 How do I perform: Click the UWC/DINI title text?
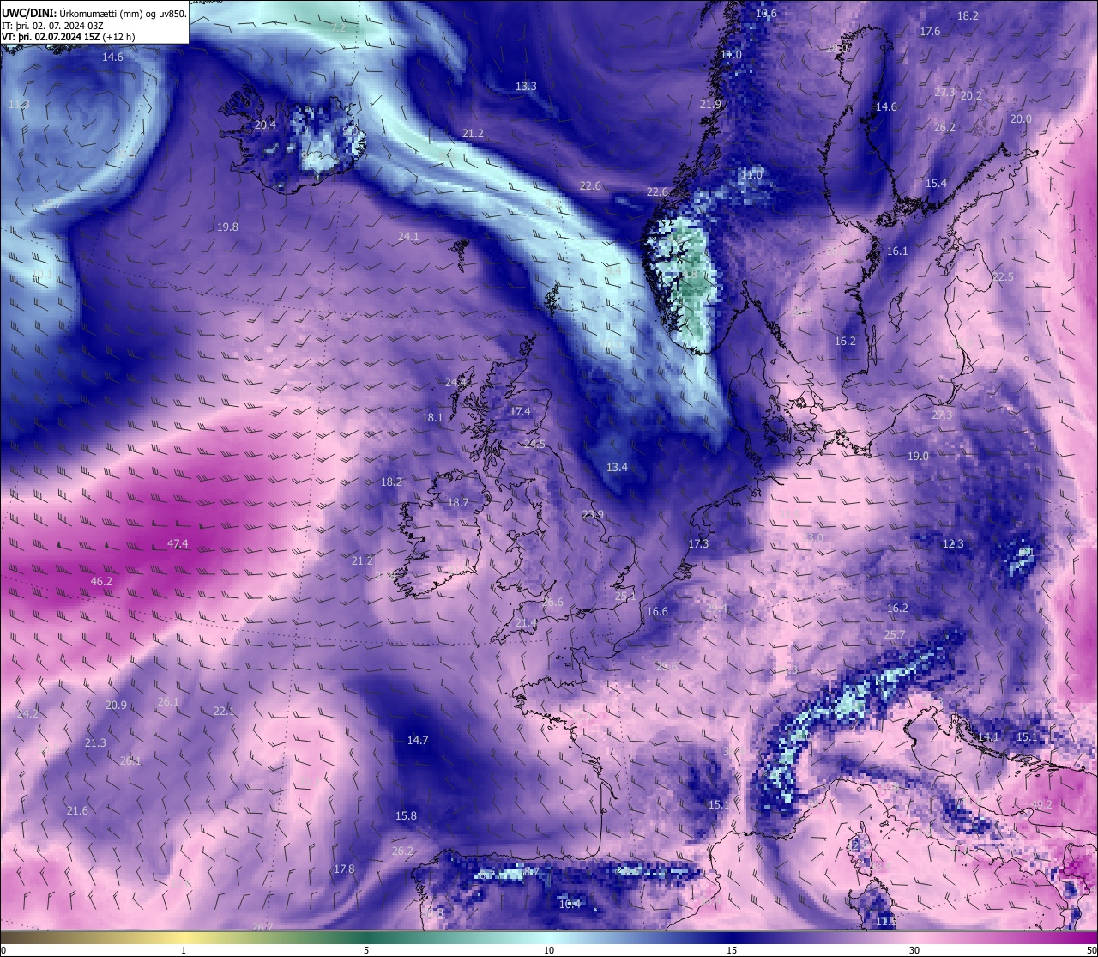[29, 13]
